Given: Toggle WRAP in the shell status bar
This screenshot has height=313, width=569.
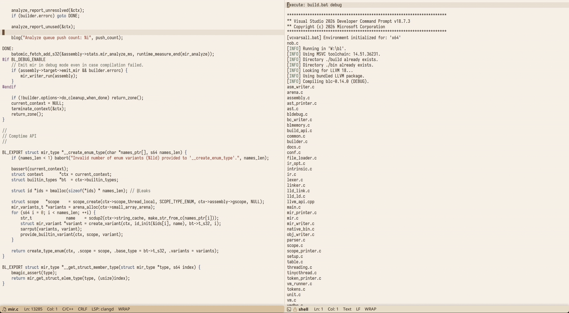Looking at the screenshot, I should tap(370, 309).
